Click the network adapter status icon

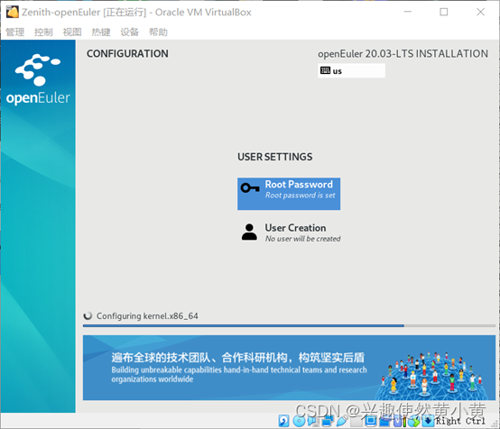point(328,421)
